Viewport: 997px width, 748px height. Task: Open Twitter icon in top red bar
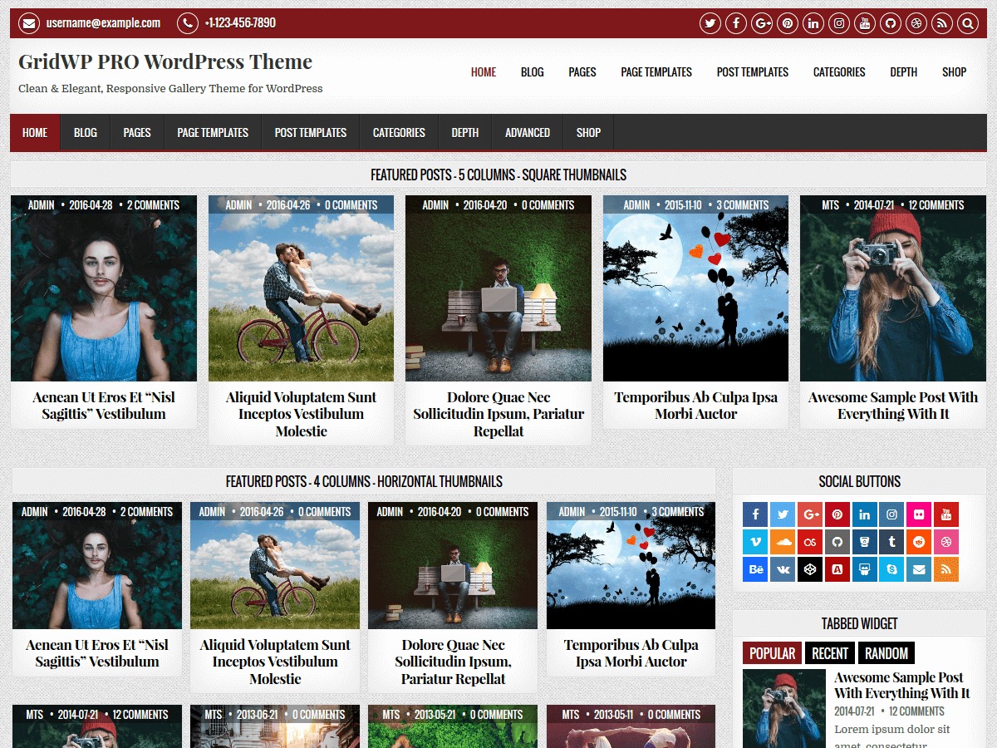pos(710,23)
